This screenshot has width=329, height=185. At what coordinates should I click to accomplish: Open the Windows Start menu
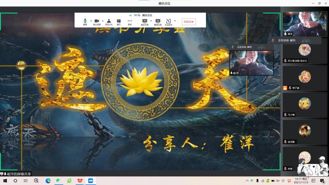[x=5, y=181]
